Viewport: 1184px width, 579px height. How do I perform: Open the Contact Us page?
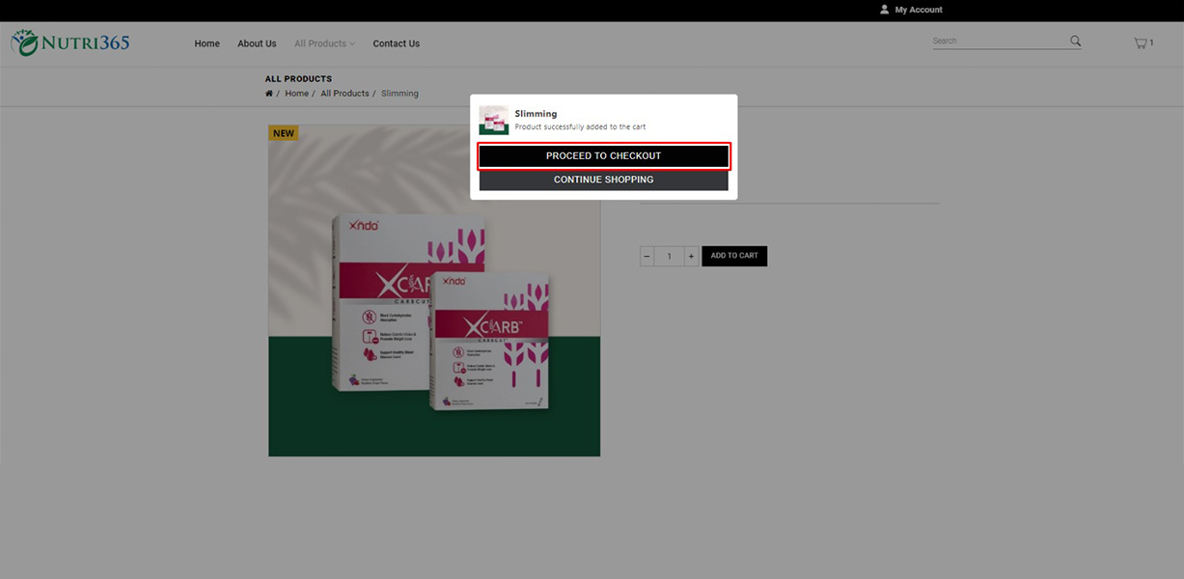(396, 43)
